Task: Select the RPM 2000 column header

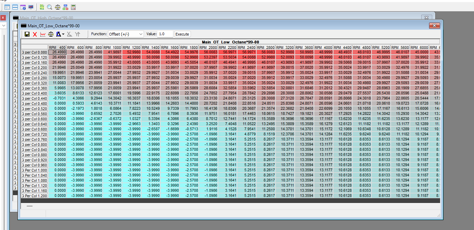Action: tap(208, 47)
